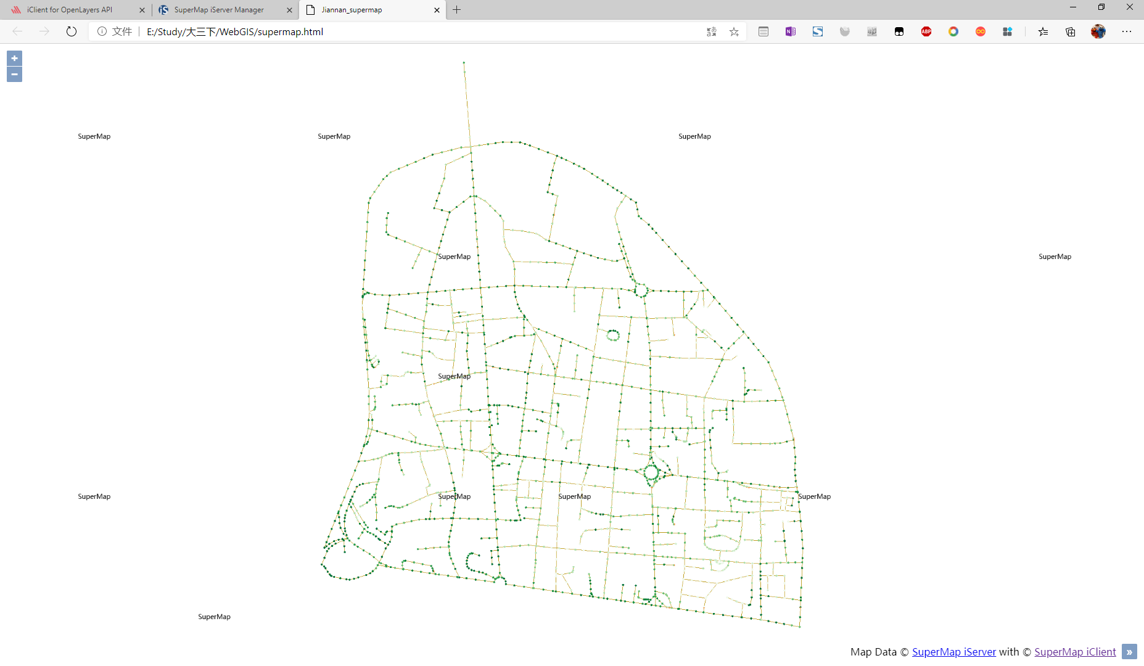Go back to previous page

[17, 31]
